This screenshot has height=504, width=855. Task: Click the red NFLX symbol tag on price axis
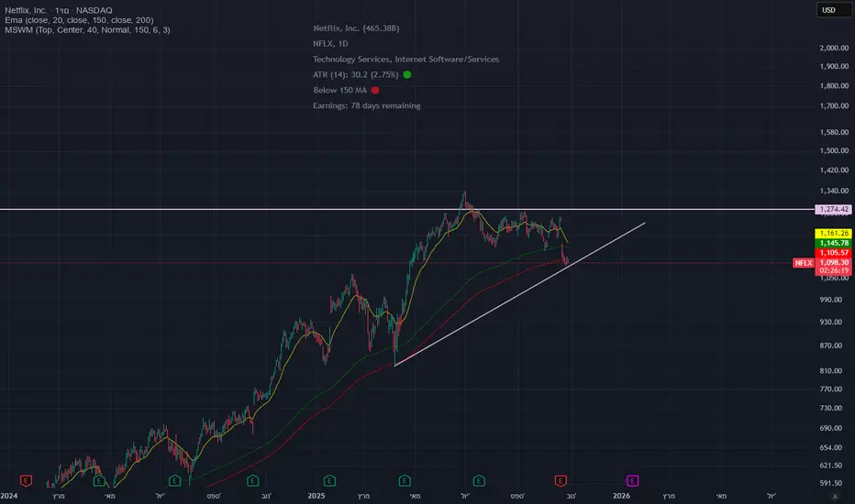click(803, 263)
